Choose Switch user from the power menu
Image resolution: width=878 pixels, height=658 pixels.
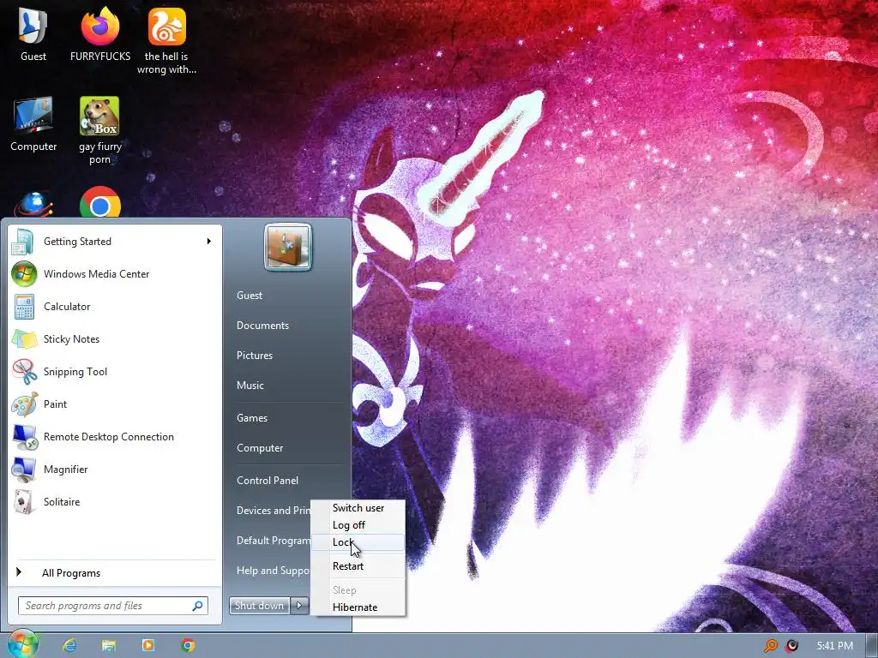(x=358, y=508)
